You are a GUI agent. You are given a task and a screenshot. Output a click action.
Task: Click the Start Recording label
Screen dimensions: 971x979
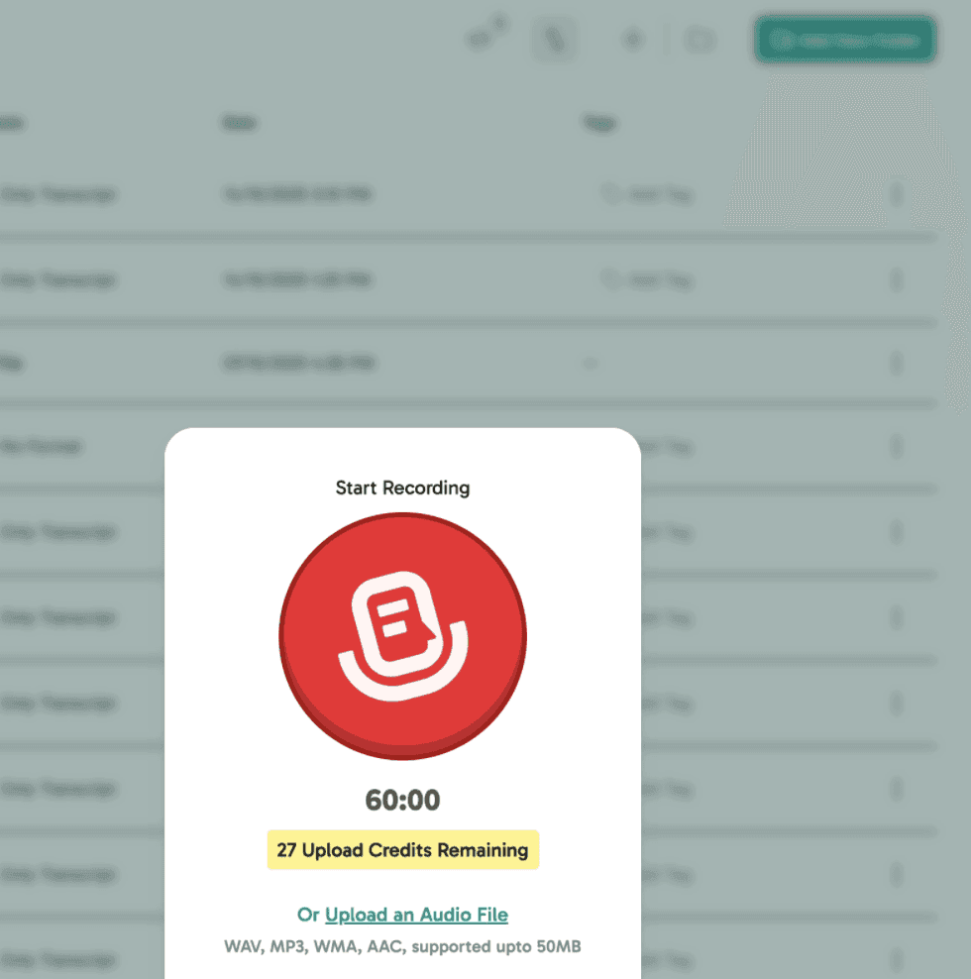coord(402,488)
